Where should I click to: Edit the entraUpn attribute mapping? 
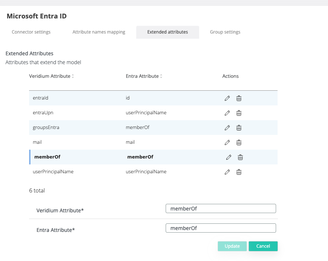click(227, 113)
